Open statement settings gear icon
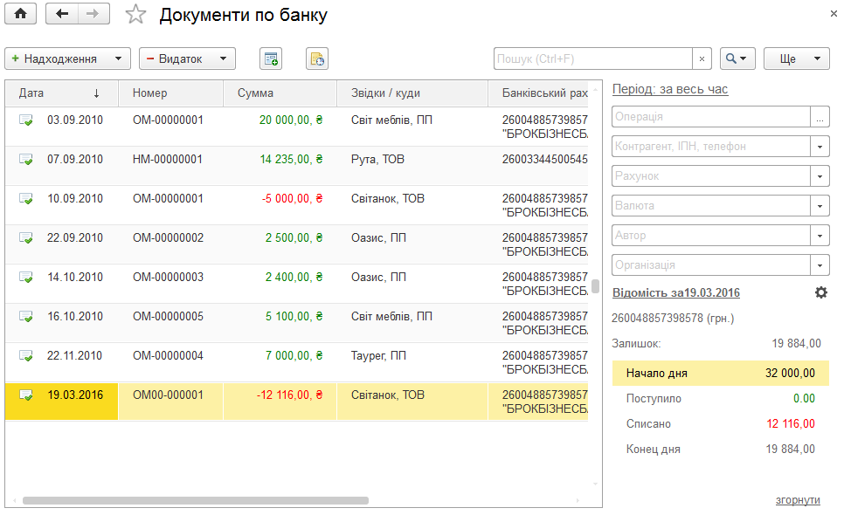The image size is (844, 515). (x=821, y=292)
